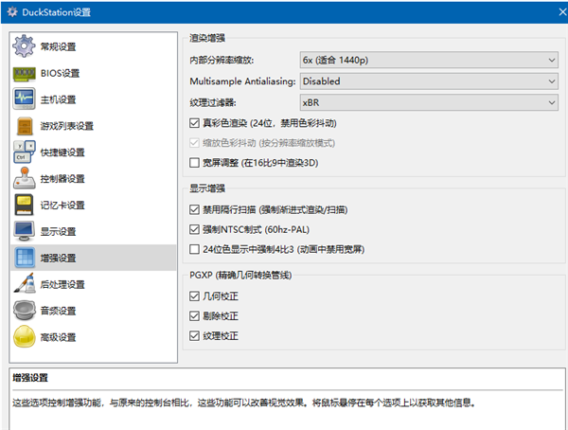This screenshot has width=568, height=430.
Task: Select the BIOS设置 chip icon
Action: 24,73
